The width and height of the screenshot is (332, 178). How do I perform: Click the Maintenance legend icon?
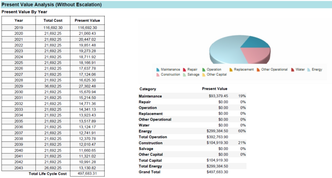click(x=158, y=69)
